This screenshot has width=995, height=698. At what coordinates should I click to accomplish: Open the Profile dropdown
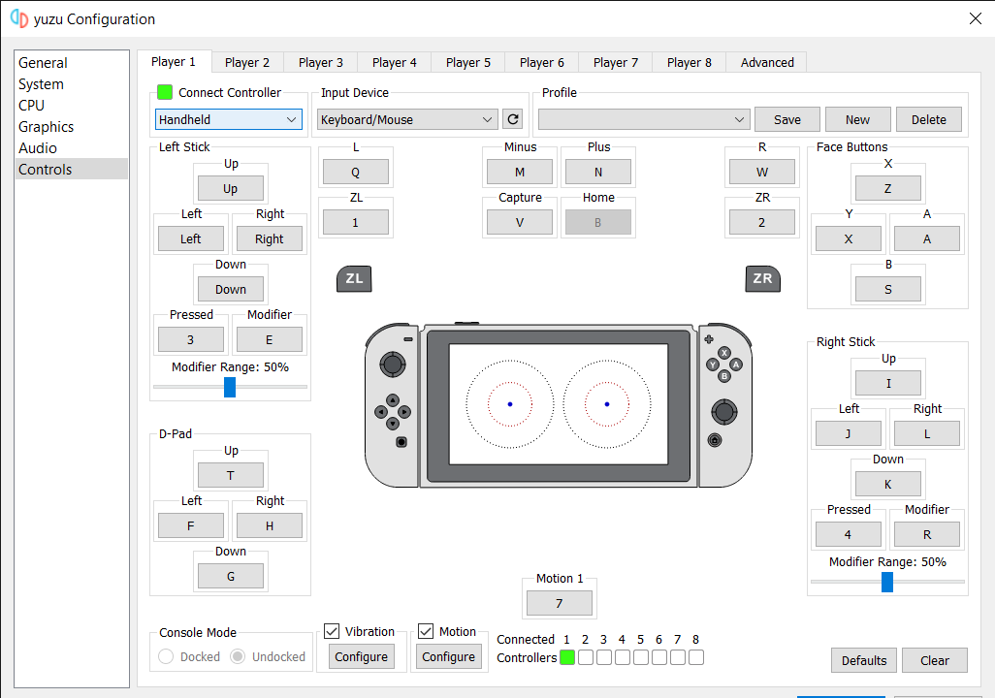(643, 119)
